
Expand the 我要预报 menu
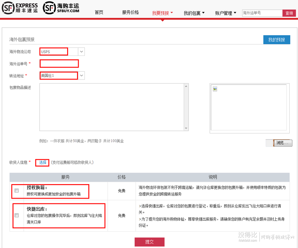(x=162, y=13)
